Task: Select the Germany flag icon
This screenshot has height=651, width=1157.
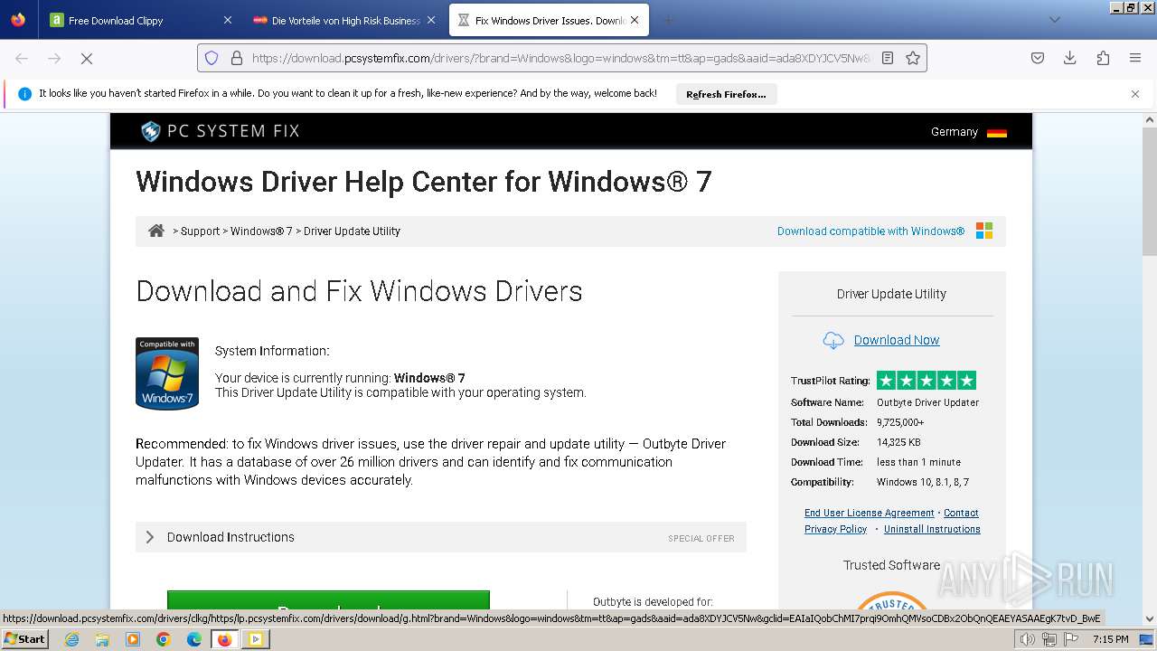Action: [x=997, y=132]
